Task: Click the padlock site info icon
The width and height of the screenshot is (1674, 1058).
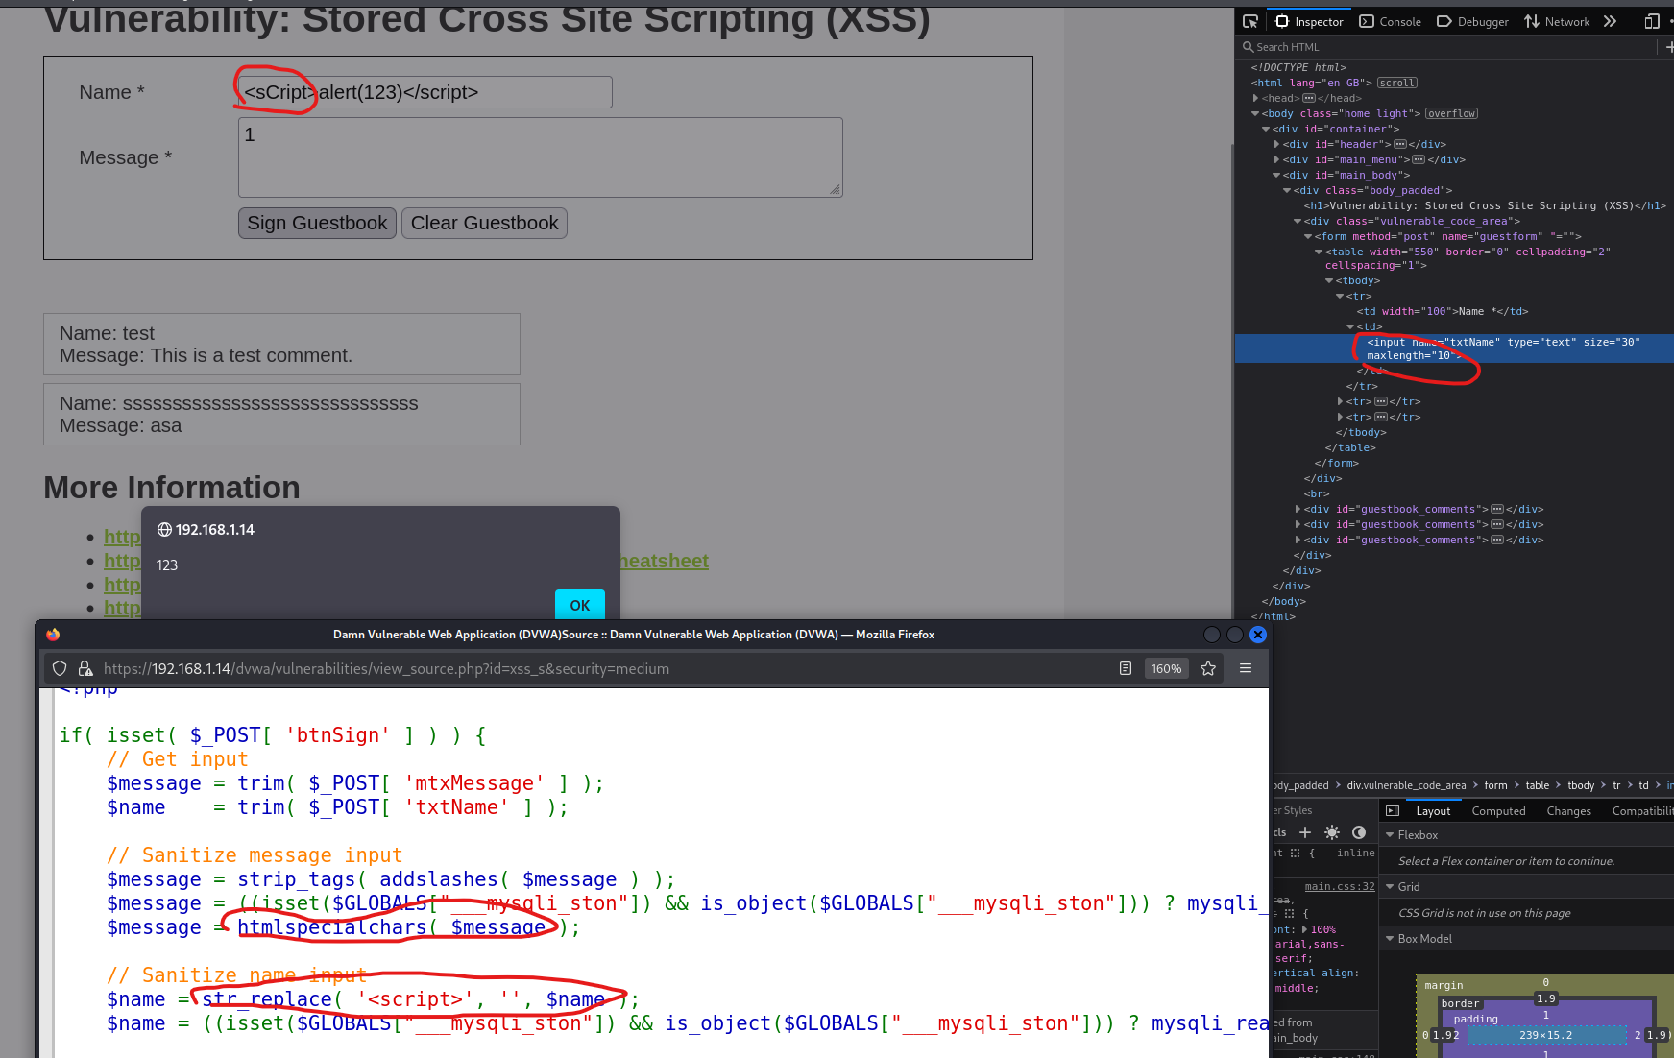Action: click(x=85, y=668)
